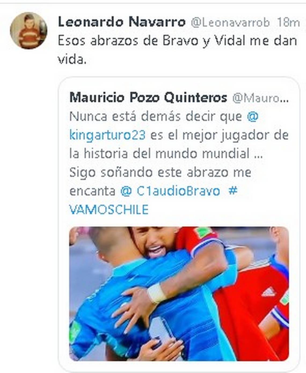This screenshot has width=306, height=373.
Task: Open Mauricio Pozo Quinteros quoted author name
Action: click(148, 98)
